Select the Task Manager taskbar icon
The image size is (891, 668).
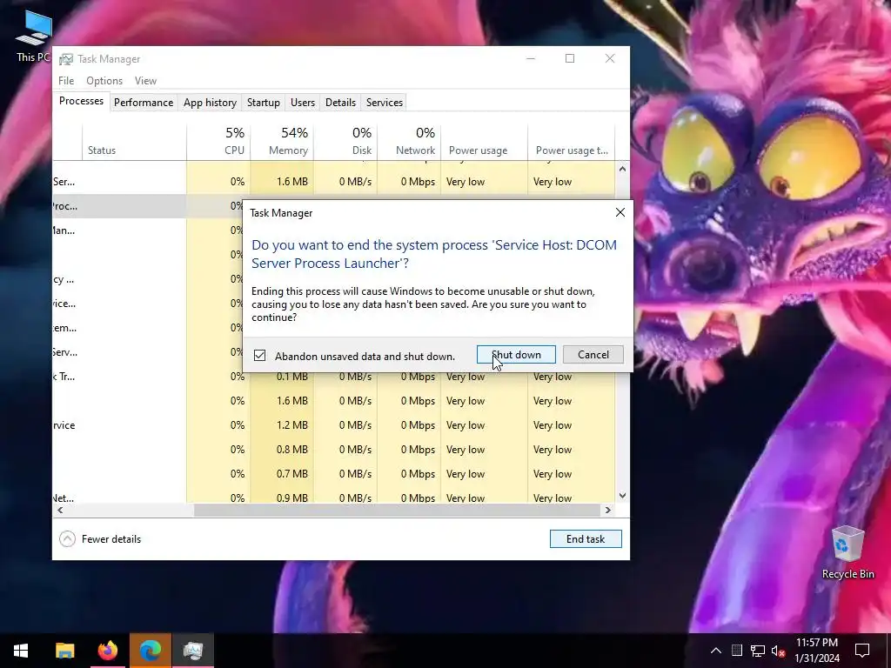point(193,651)
